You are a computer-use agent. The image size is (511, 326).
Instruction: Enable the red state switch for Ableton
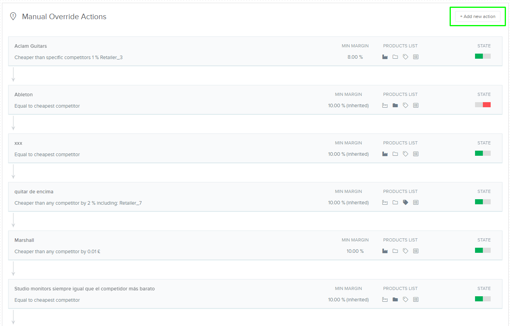coord(483,104)
